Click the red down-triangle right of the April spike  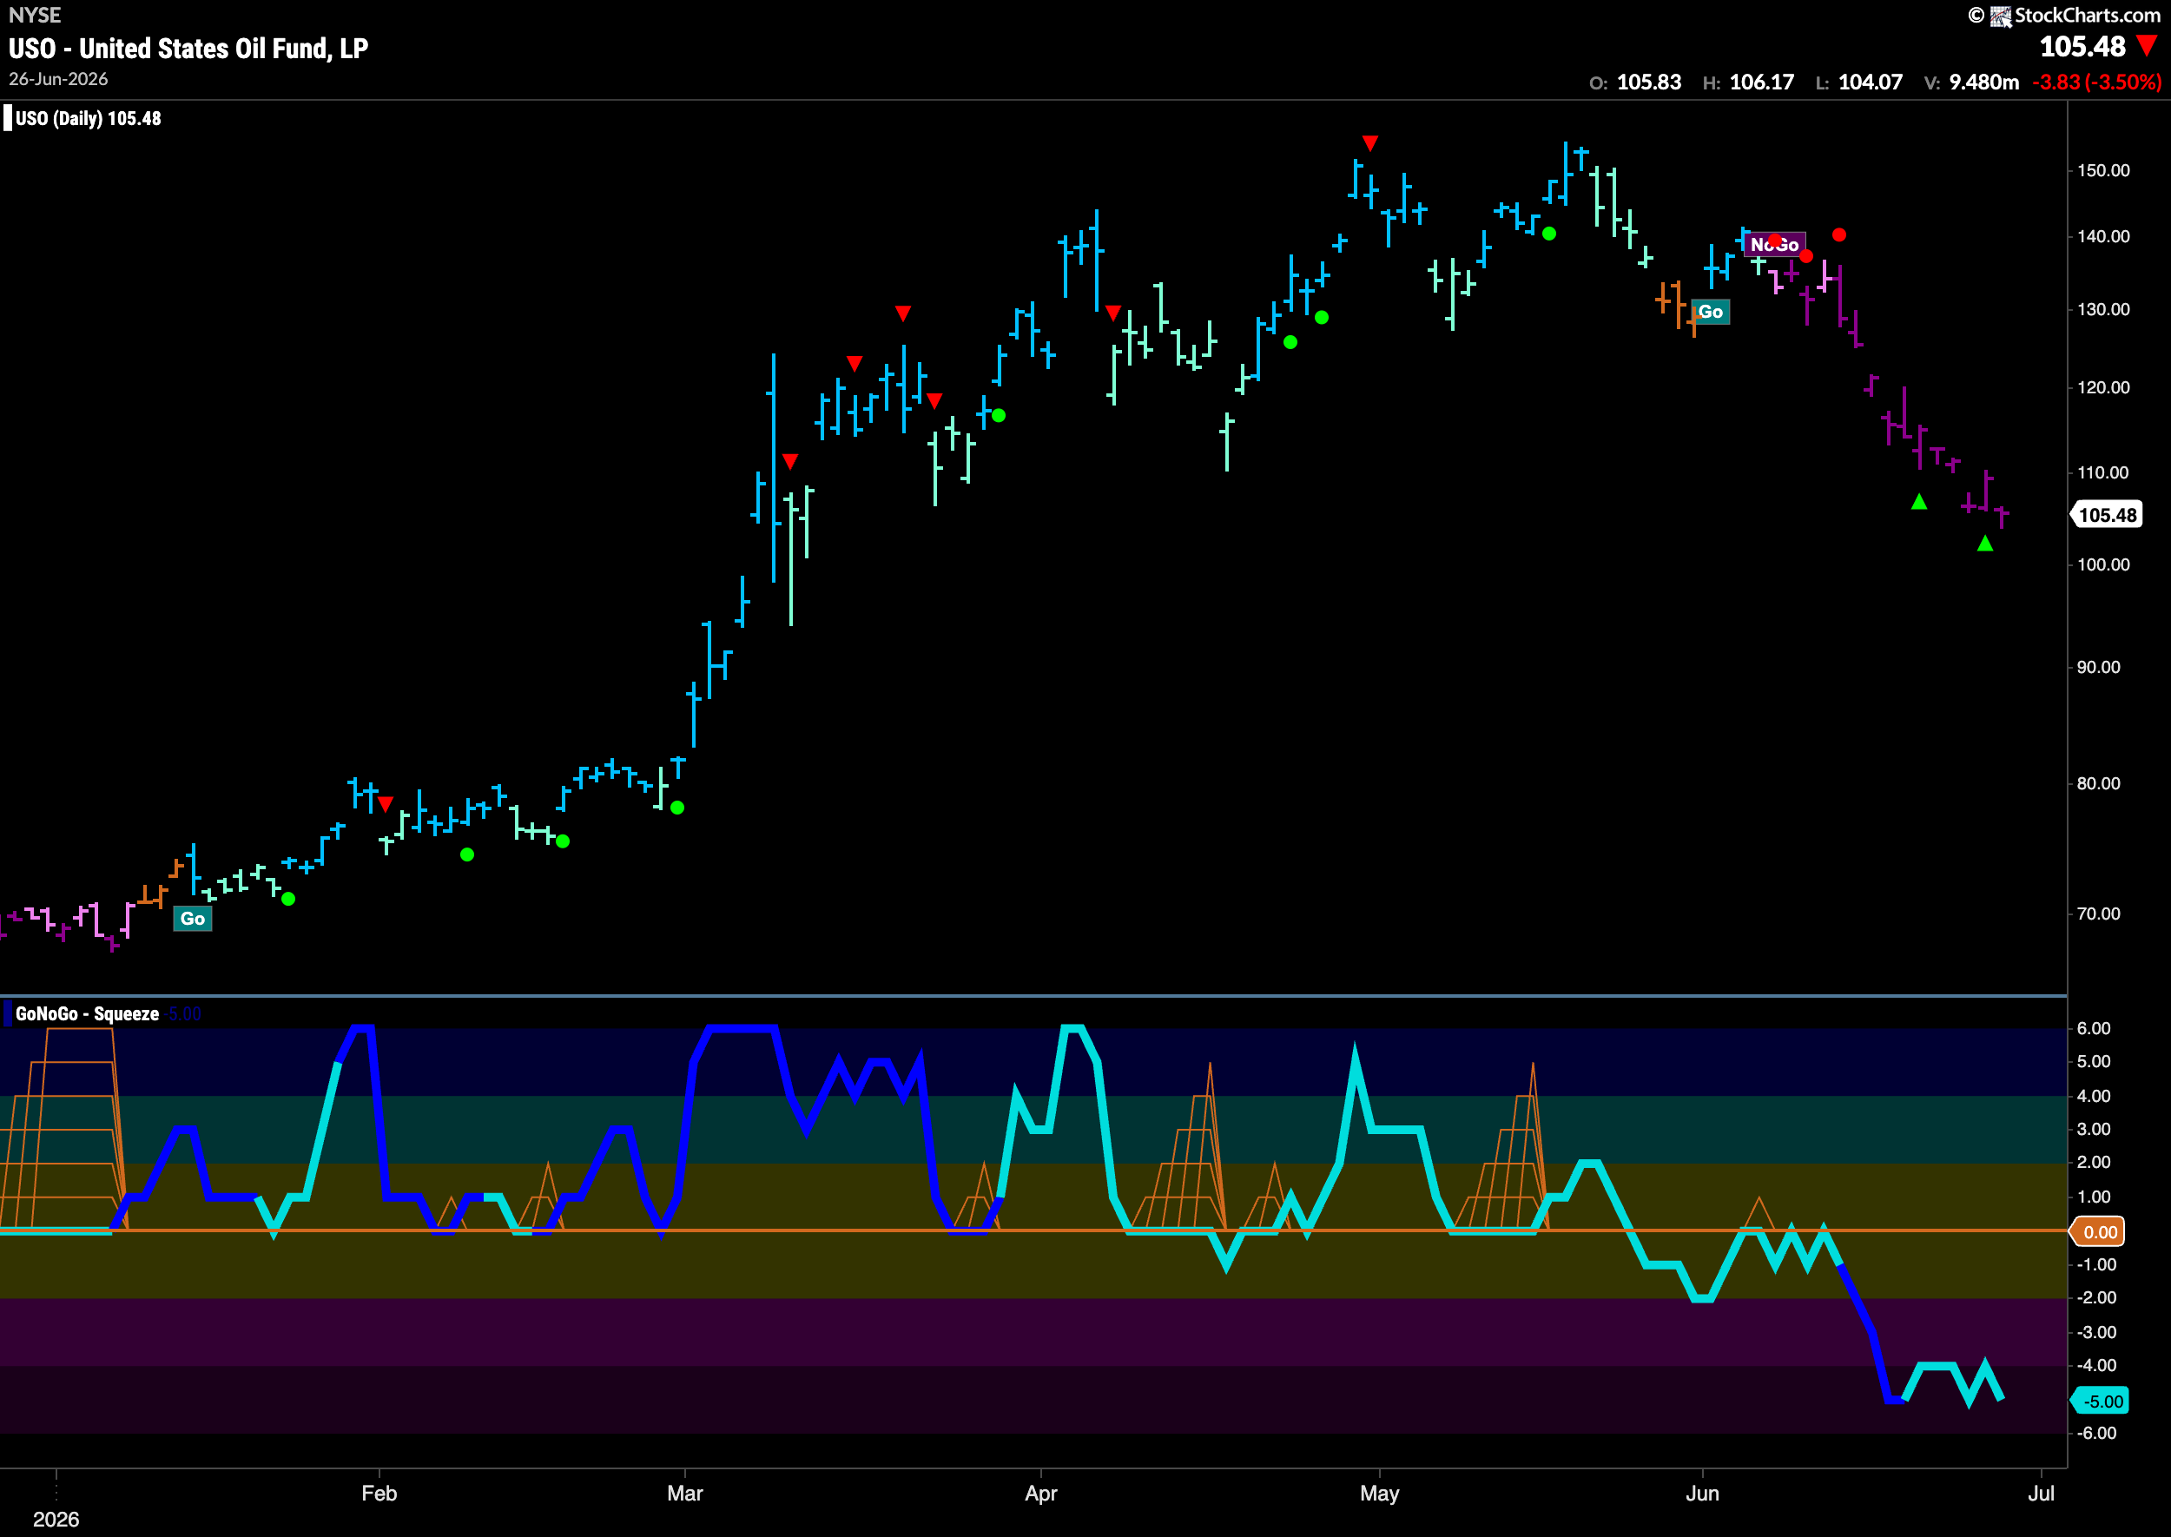[1113, 313]
